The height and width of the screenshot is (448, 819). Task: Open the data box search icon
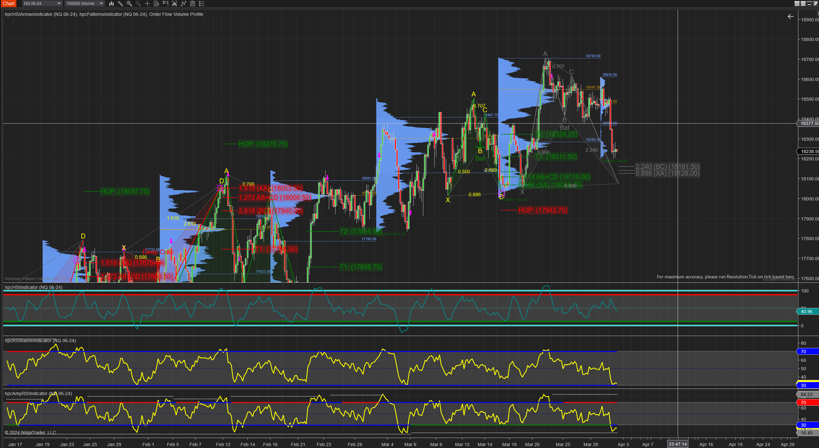(156, 4)
